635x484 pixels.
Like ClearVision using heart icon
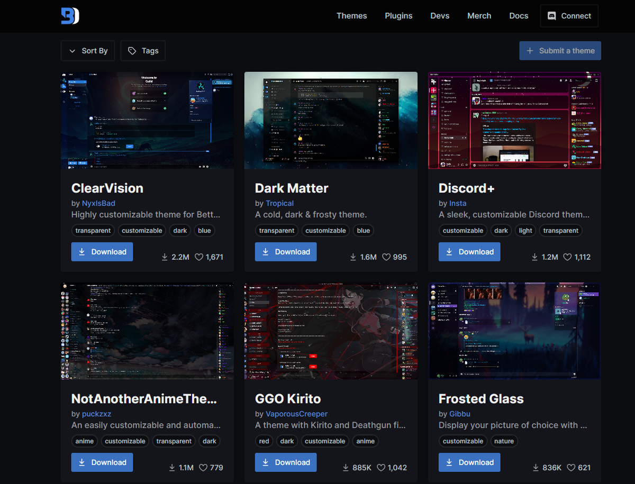[199, 257]
